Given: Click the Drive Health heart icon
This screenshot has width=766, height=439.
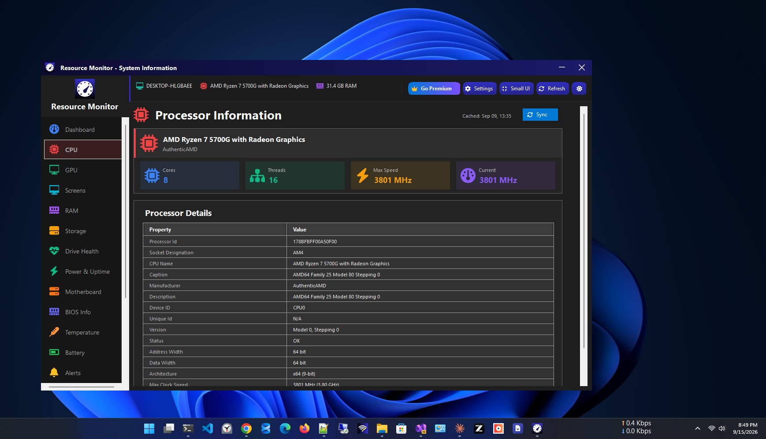Looking at the screenshot, I should tap(54, 251).
